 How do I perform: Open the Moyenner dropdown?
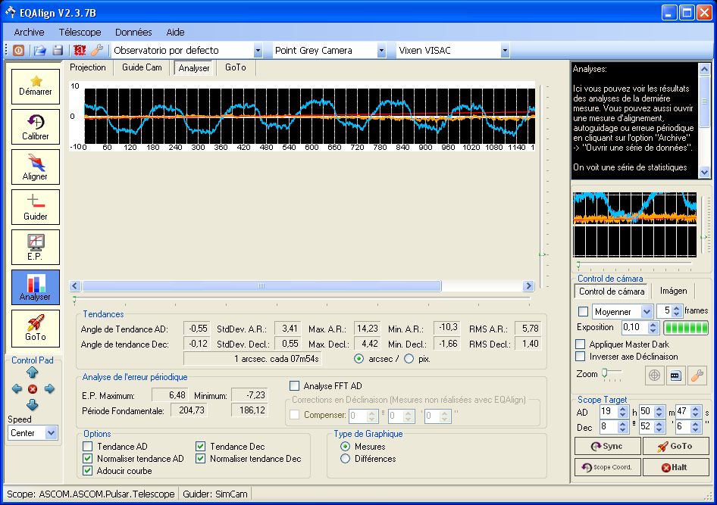(647, 311)
